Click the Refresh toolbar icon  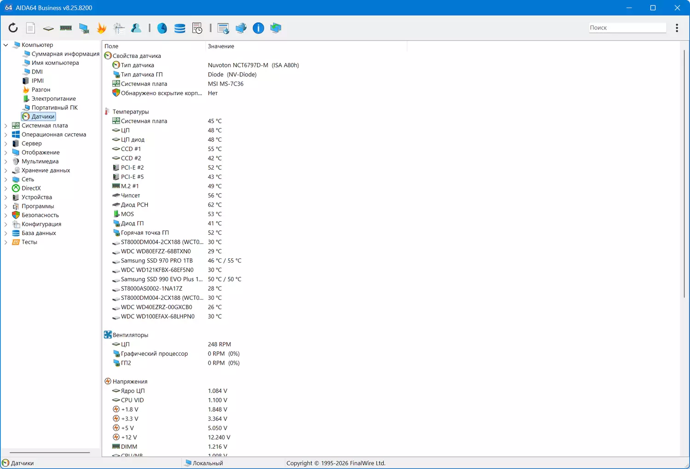(13, 28)
